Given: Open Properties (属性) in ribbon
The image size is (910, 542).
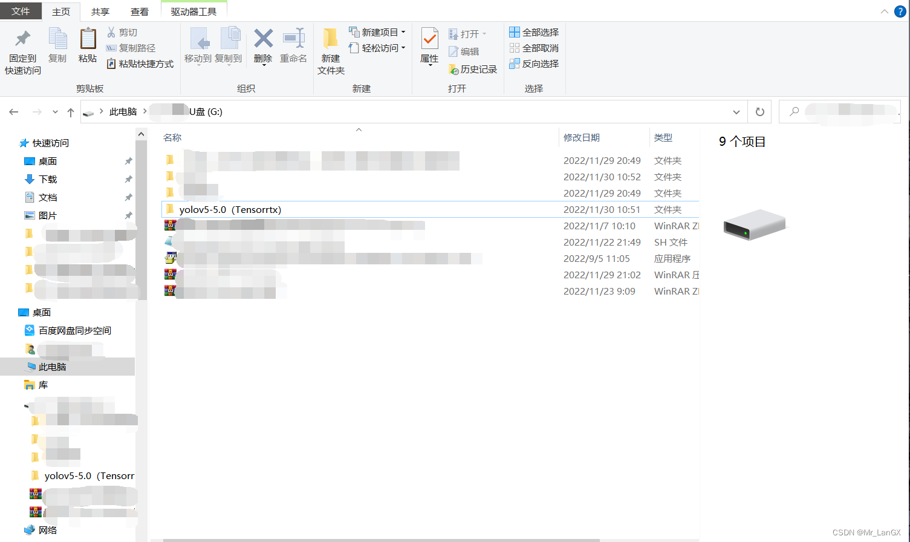Looking at the screenshot, I should [429, 46].
